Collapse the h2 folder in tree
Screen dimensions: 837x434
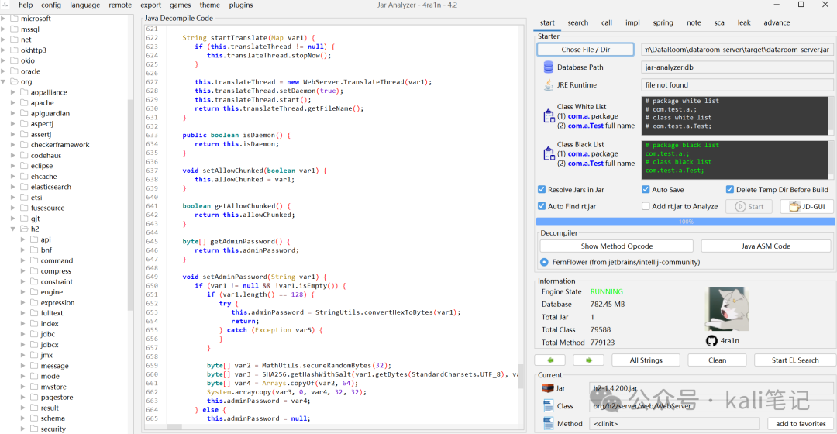pos(13,229)
